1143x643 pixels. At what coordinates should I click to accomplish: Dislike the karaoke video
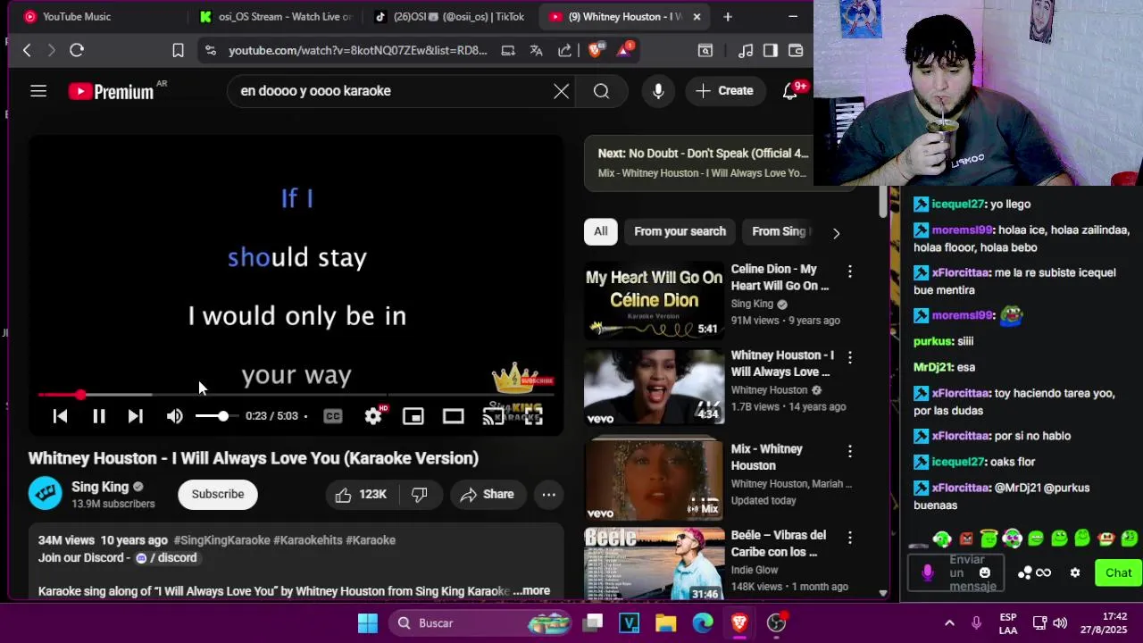pyautogui.click(x=419, y=495)
